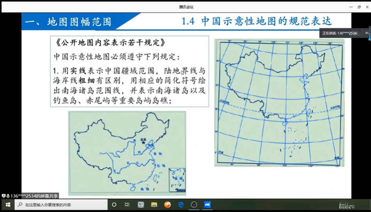Click the screen-share icon beside 136****2534
The width and height of the screenshot is (371, 212).
[4, 196]
